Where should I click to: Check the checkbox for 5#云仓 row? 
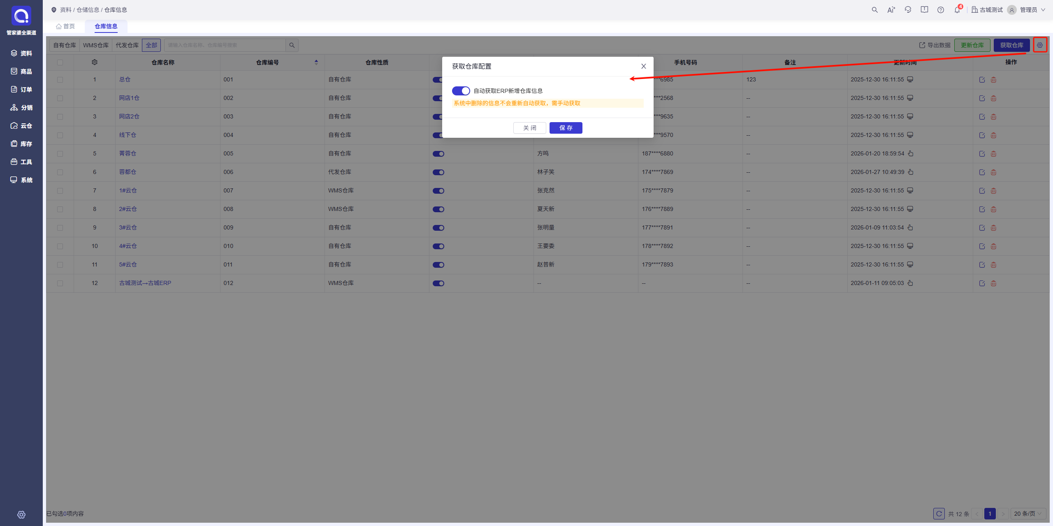tap(60, 265)
